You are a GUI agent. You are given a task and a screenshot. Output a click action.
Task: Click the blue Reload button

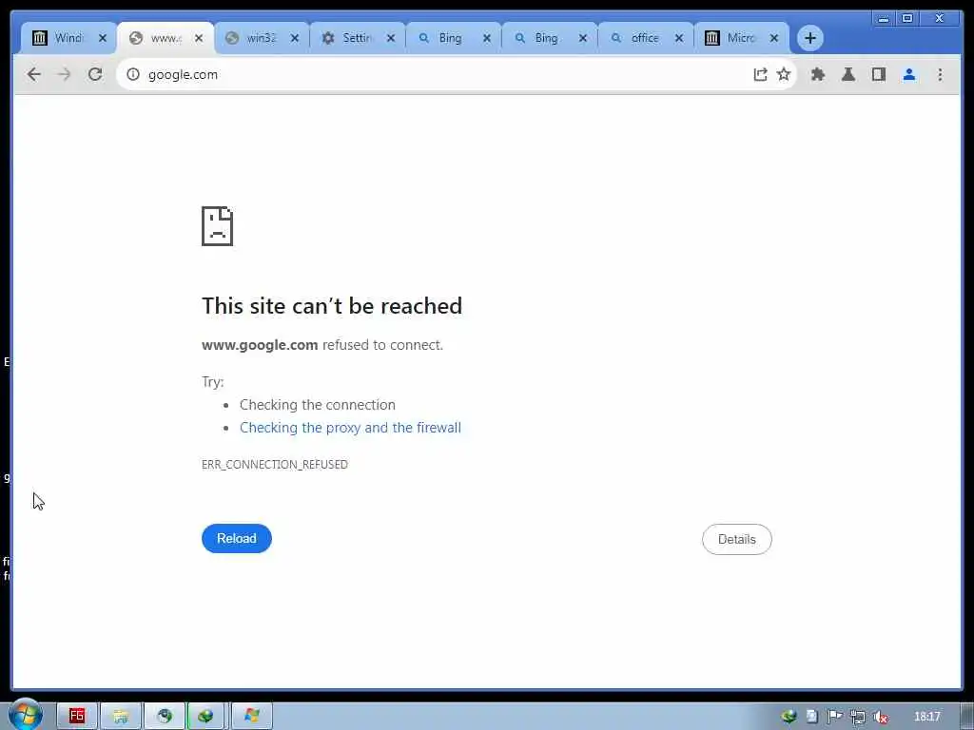pyautogui.click(x=237, y=538)
